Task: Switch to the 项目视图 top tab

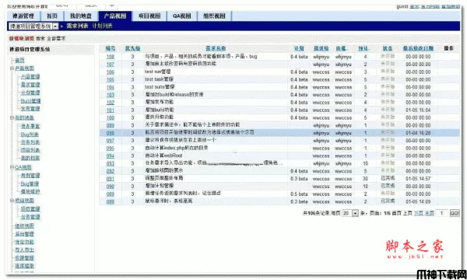Action: click(x=149, y=16)
